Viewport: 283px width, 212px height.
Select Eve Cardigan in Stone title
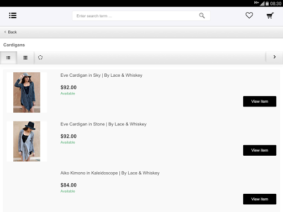(103, 124)
